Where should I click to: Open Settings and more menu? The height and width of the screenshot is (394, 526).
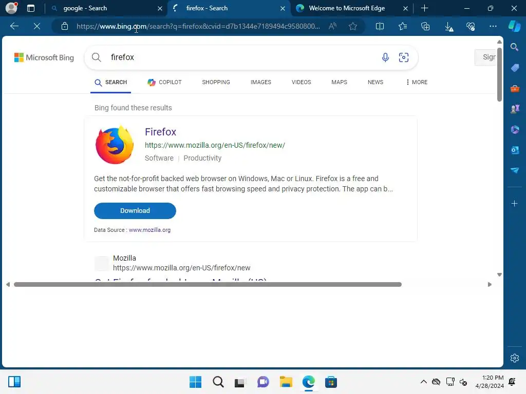click(493, 26)
